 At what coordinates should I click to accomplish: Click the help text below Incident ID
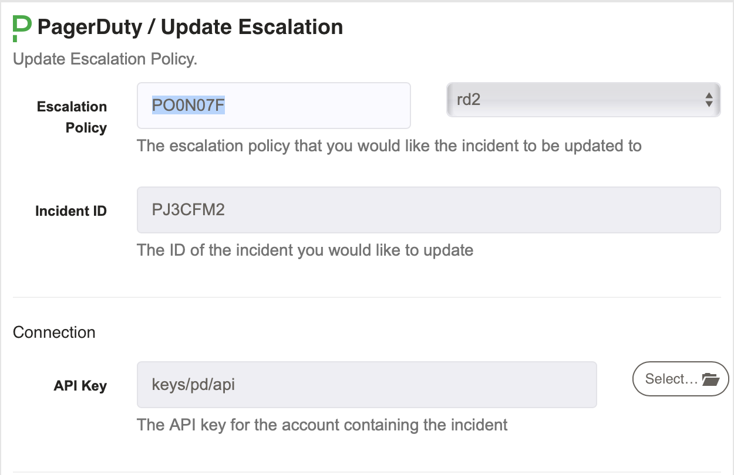[305, 250]
